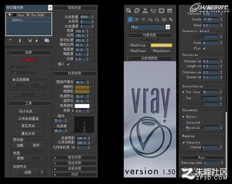Screen dimensions: 232x184
Task: Click the VRaySphere button
Action: click(x=161, y=51)
